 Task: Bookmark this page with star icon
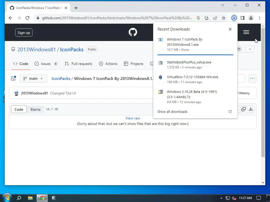coord(224,18)
